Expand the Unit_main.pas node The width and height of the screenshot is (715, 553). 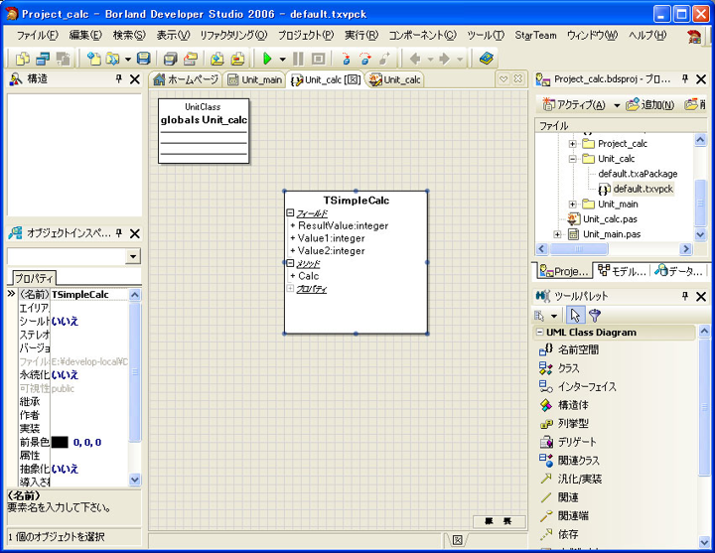pos(557,234)
